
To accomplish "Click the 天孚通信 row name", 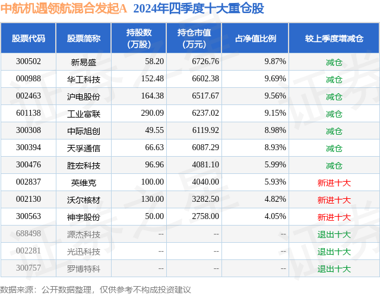I will click(84, 148).
